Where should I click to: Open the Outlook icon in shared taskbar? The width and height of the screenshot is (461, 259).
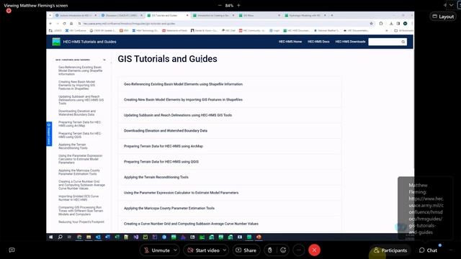coord(98,237)
